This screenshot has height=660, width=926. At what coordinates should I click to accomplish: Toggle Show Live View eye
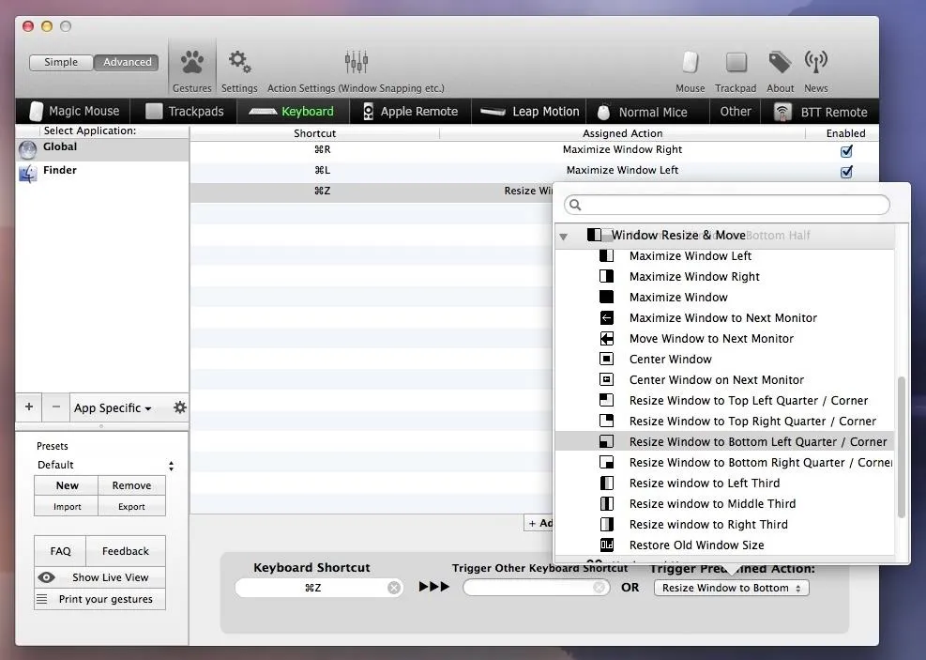[x=46, y=577]
